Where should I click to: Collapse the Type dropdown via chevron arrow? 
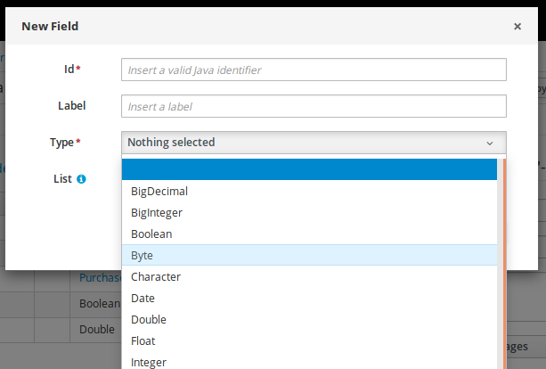point(489,143)
